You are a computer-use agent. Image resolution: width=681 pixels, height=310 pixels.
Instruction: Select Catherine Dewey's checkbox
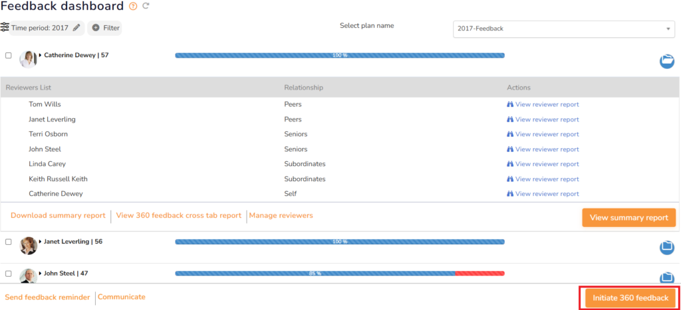9,56
